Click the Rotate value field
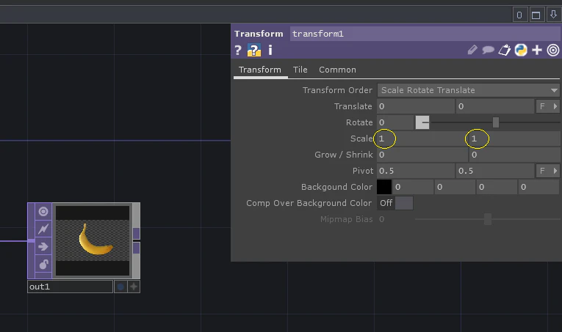 [x=395, y=122]
